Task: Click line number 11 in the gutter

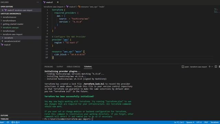Action: pyautogui.click(x=47, y=40)
